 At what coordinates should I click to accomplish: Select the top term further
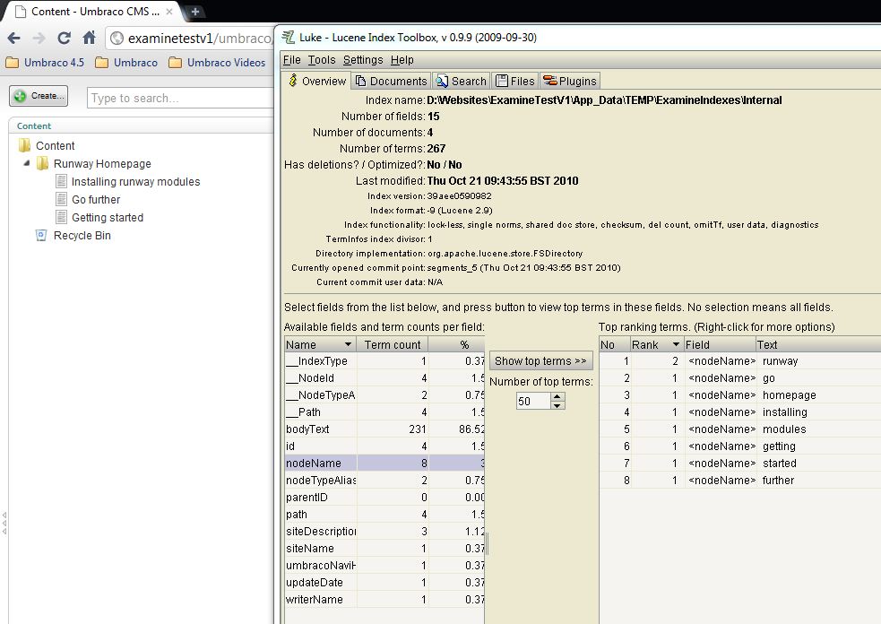coord(740,480)
